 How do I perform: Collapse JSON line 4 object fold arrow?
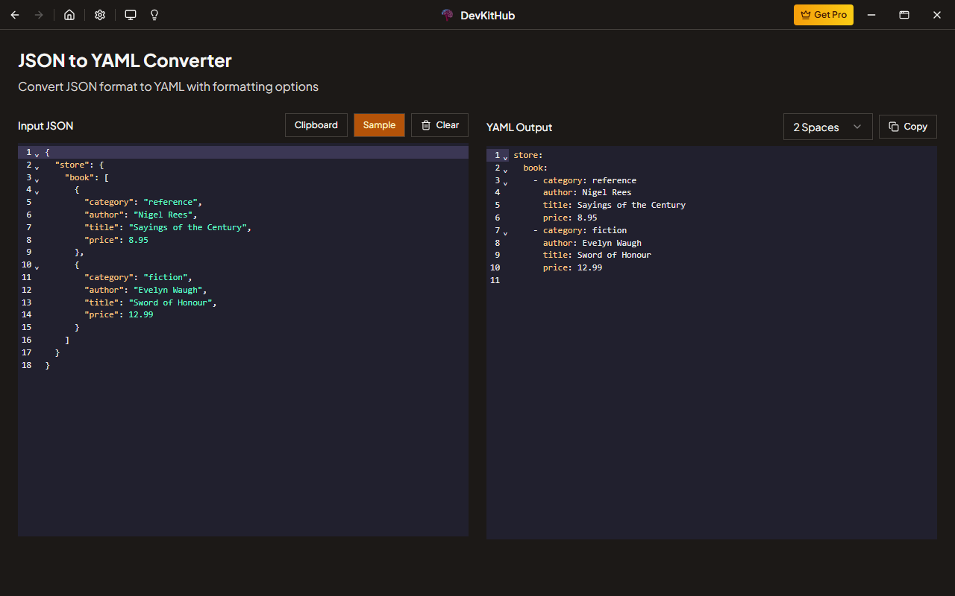point(37,192)
